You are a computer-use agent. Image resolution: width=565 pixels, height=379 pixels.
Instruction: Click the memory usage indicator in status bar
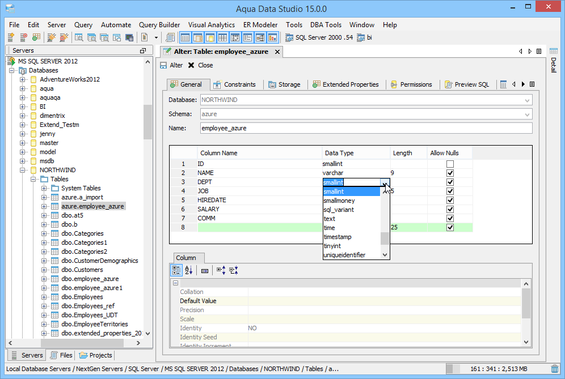[497, 369]
